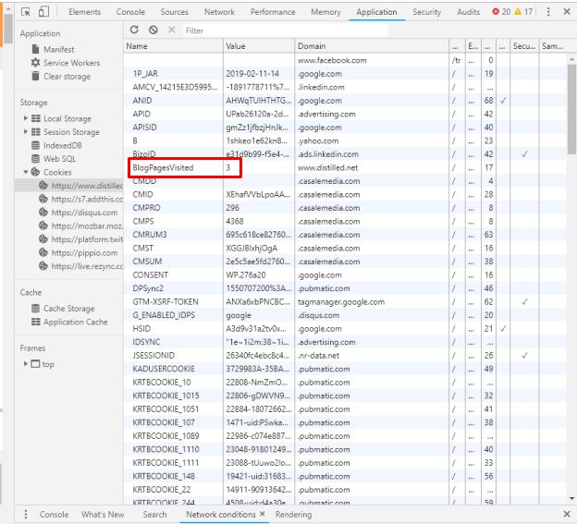Open the drawer three-dot menu at the bottom

pos(25,515)
